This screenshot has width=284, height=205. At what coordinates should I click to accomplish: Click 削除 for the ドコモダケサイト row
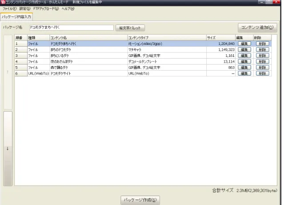click(x=262, y=73)
